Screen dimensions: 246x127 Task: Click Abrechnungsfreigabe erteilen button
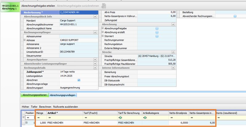39,5
